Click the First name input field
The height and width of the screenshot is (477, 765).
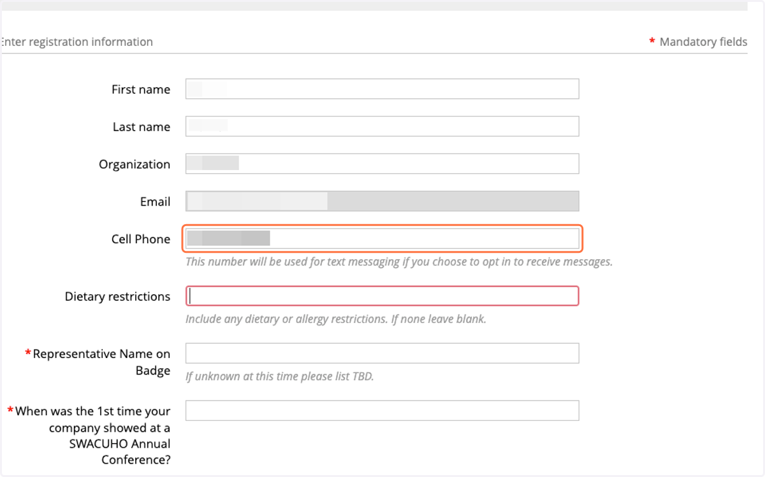[382, 89]
